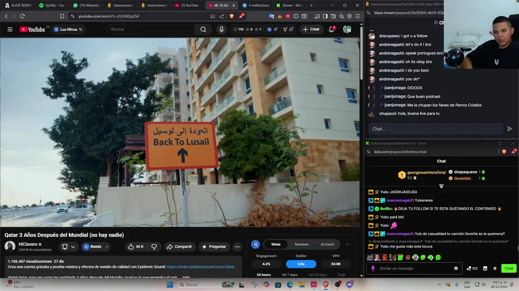Switch to the 4 notifications browser tab
Image resolution: width=519 pixels, height=291 pixels.
point(255,5)
